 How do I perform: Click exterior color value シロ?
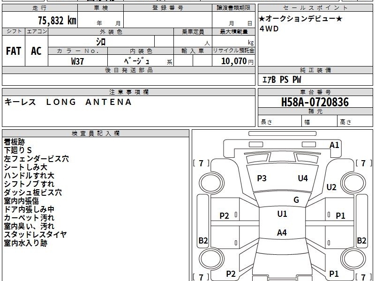click(x=101, y=42)
